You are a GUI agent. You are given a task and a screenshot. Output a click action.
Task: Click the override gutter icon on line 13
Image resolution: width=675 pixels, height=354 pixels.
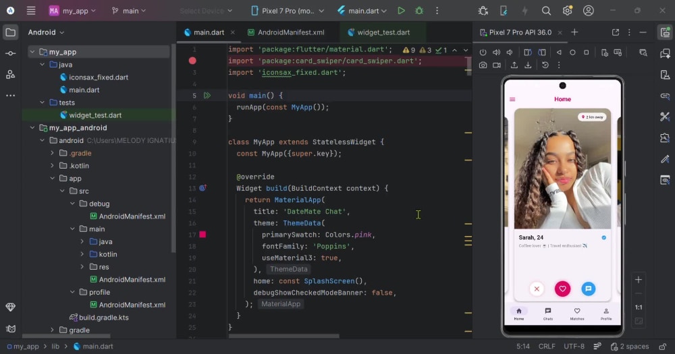[202, 188]
